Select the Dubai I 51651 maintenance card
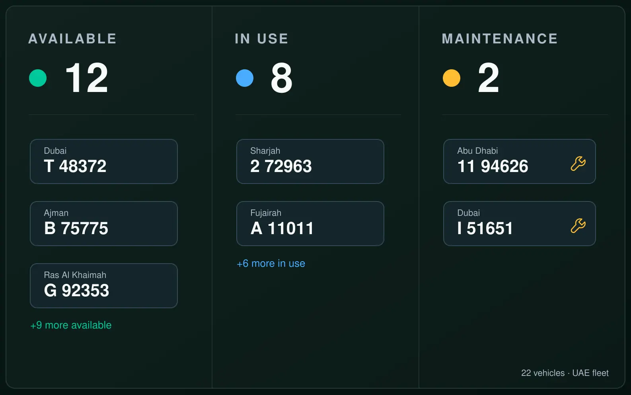Screen dimensions: 631x395 pyautogui.click(x=520, y=223)
